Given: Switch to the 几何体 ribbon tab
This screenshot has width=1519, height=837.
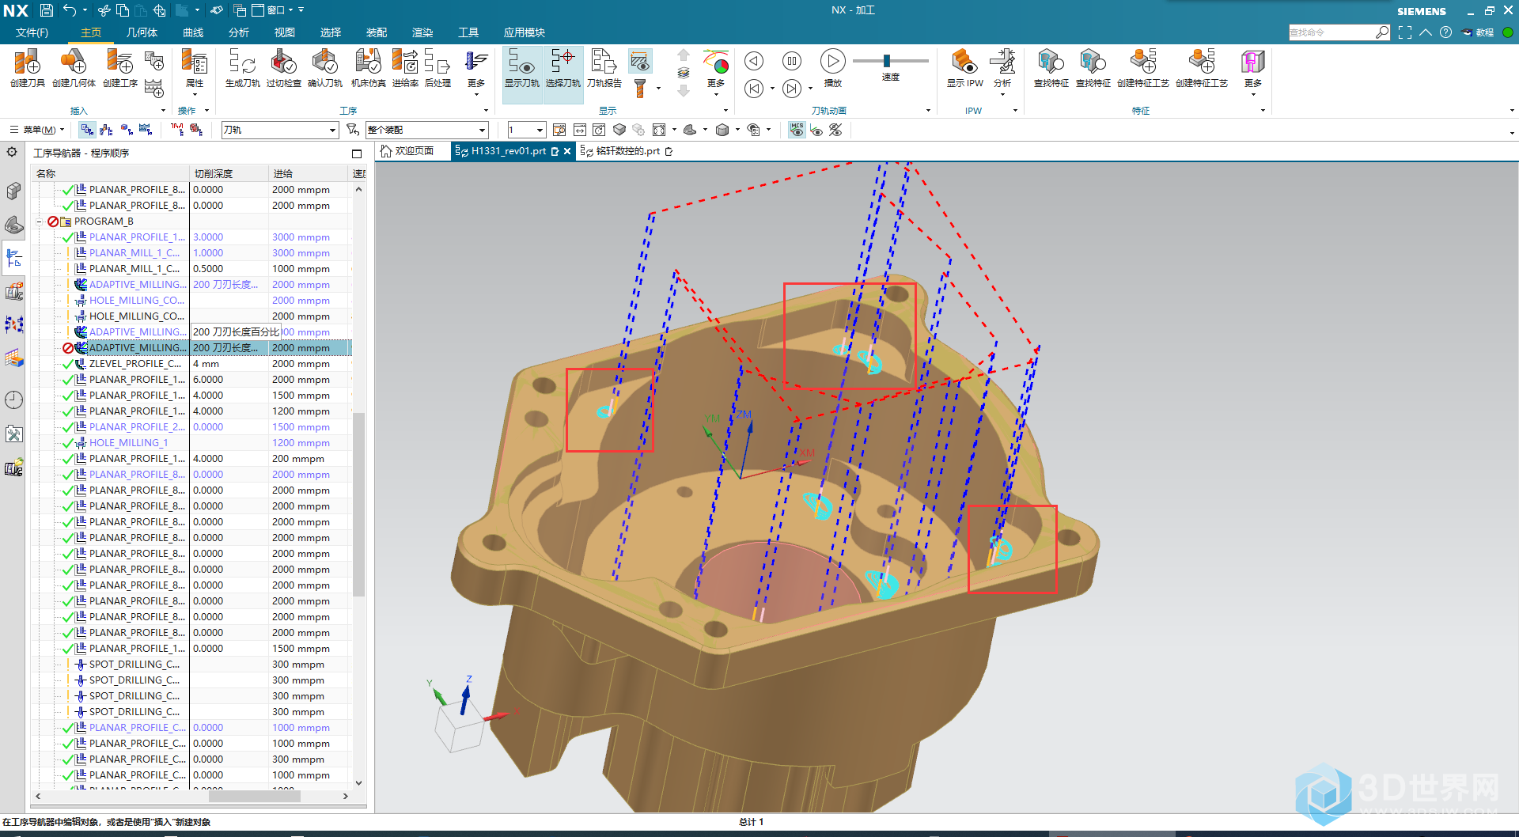Looking at the screenshot, I should click(142, 32).
